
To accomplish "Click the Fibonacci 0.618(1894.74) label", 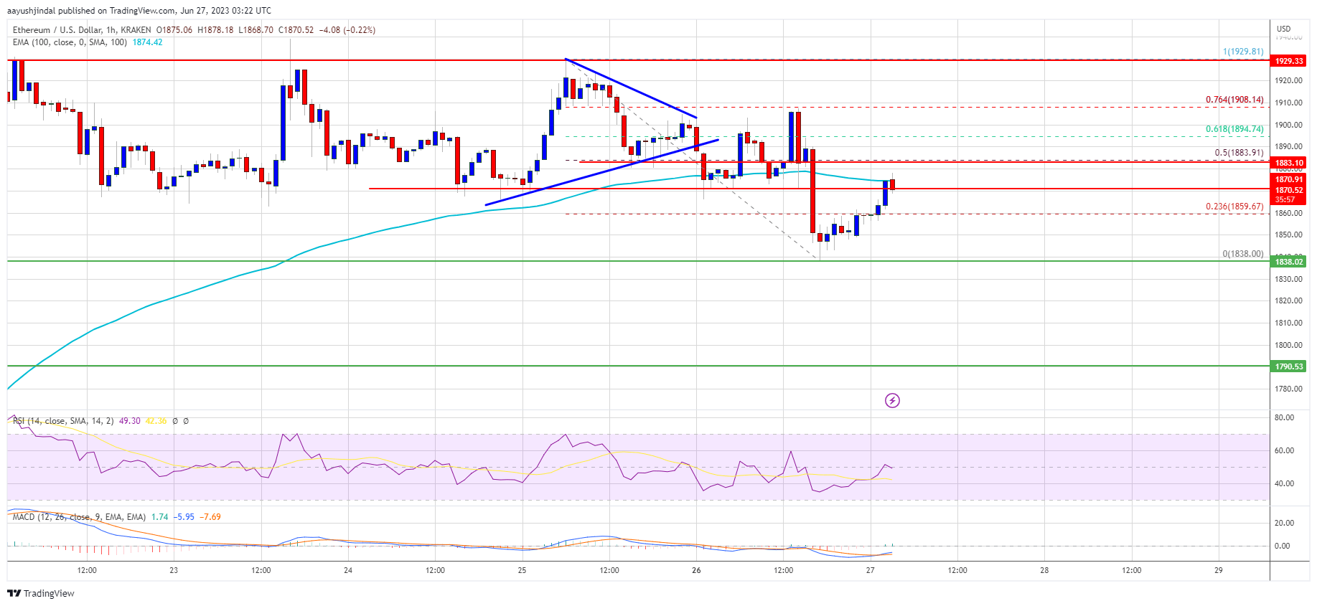I will pos(1234,129).
